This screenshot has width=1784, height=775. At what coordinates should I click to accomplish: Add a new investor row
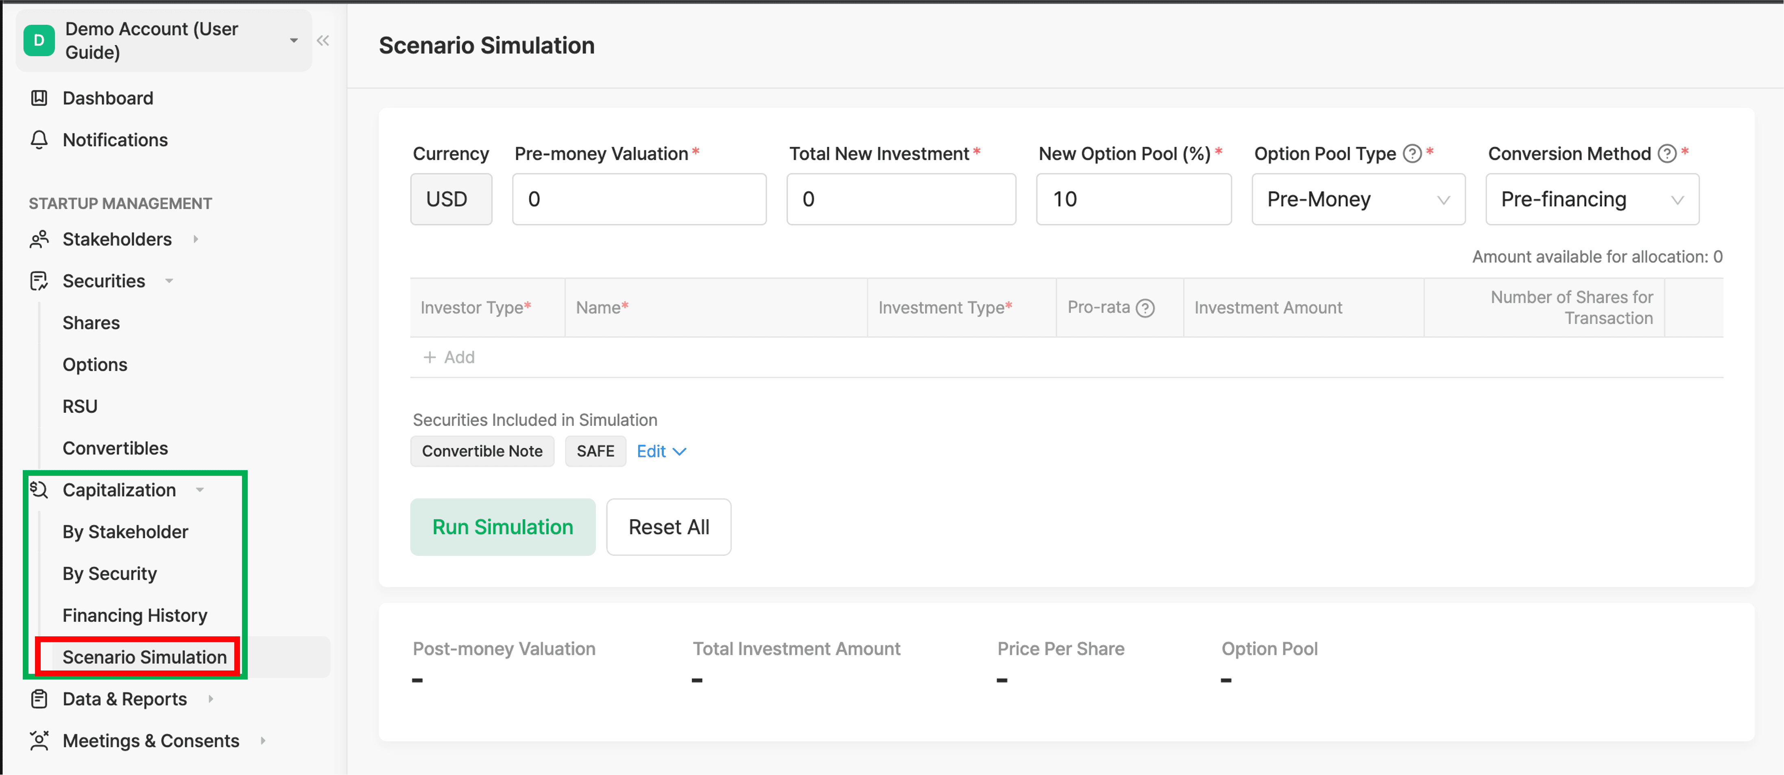(x=449, y=357)
